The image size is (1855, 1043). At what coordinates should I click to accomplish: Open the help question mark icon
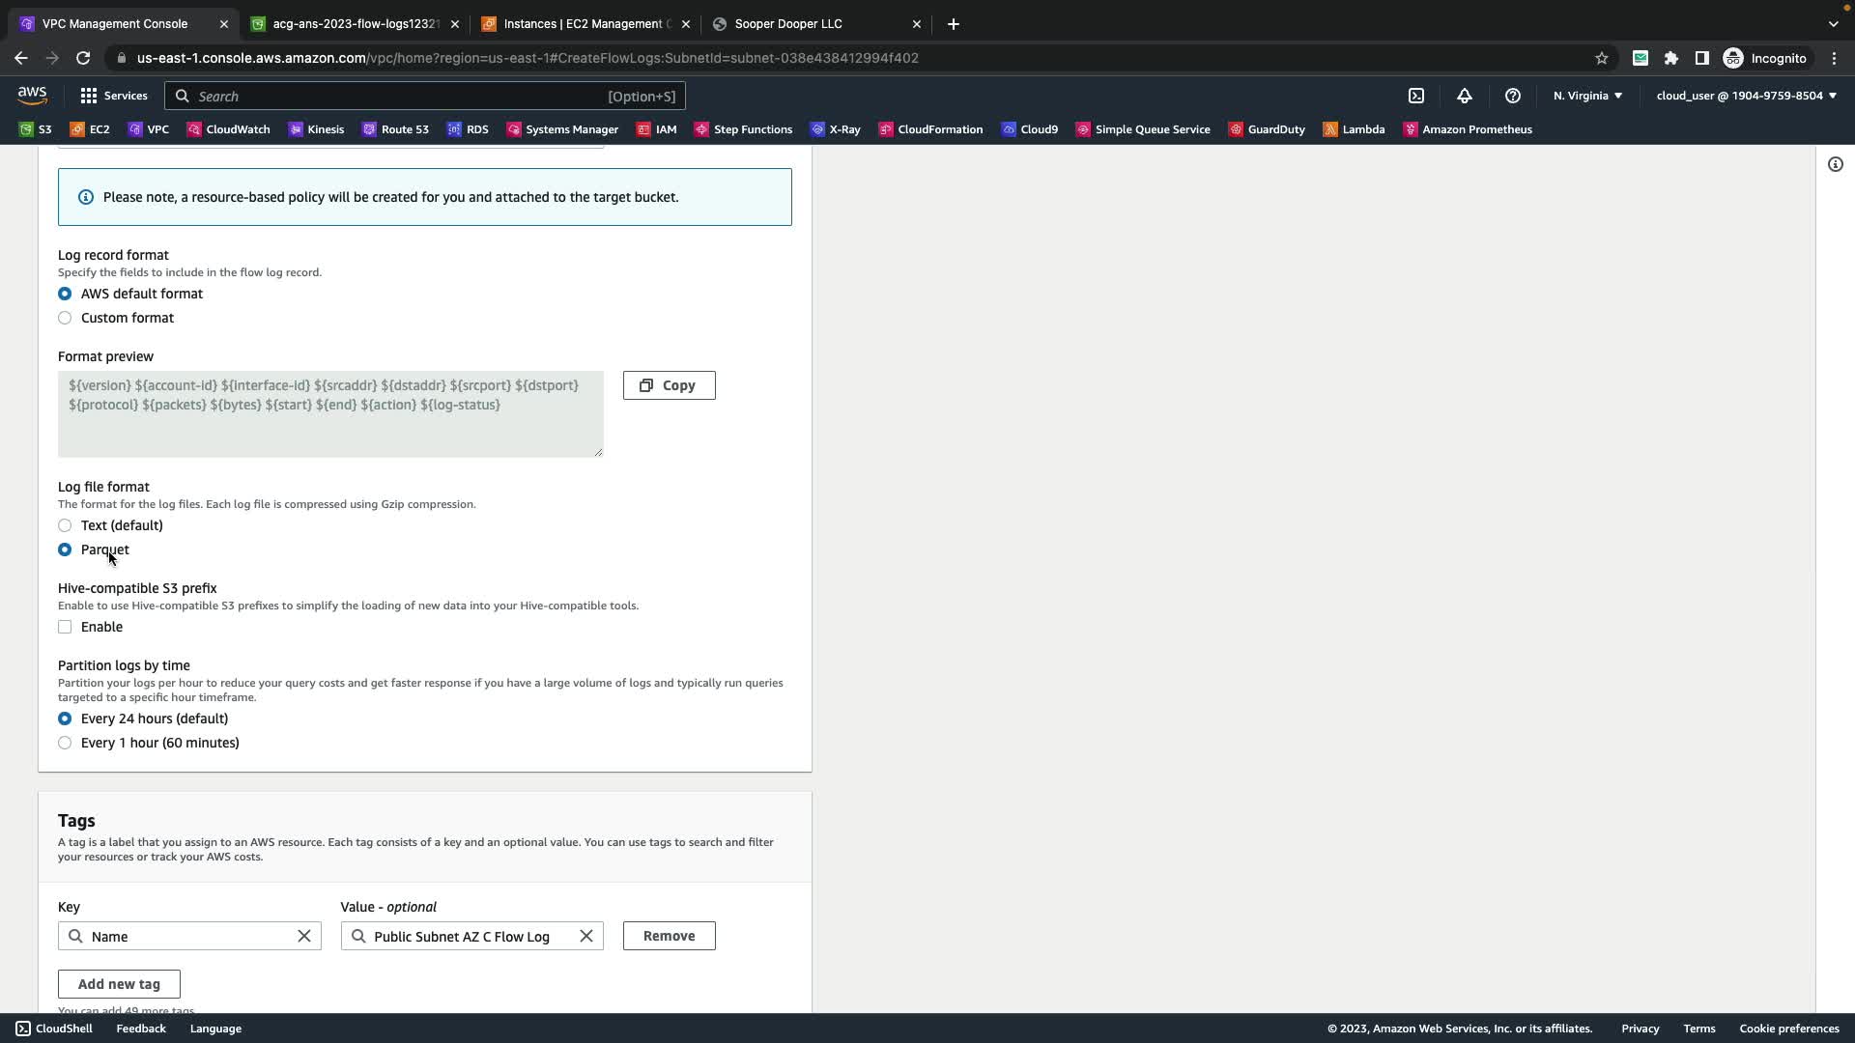(1512, 96)
